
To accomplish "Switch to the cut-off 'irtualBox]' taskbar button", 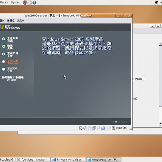I will (x=7, y=160).
